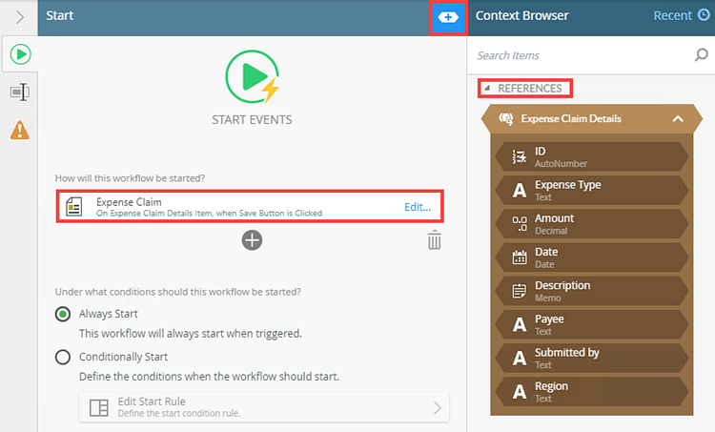Click the calendar icon beside Date

(519, 257)
